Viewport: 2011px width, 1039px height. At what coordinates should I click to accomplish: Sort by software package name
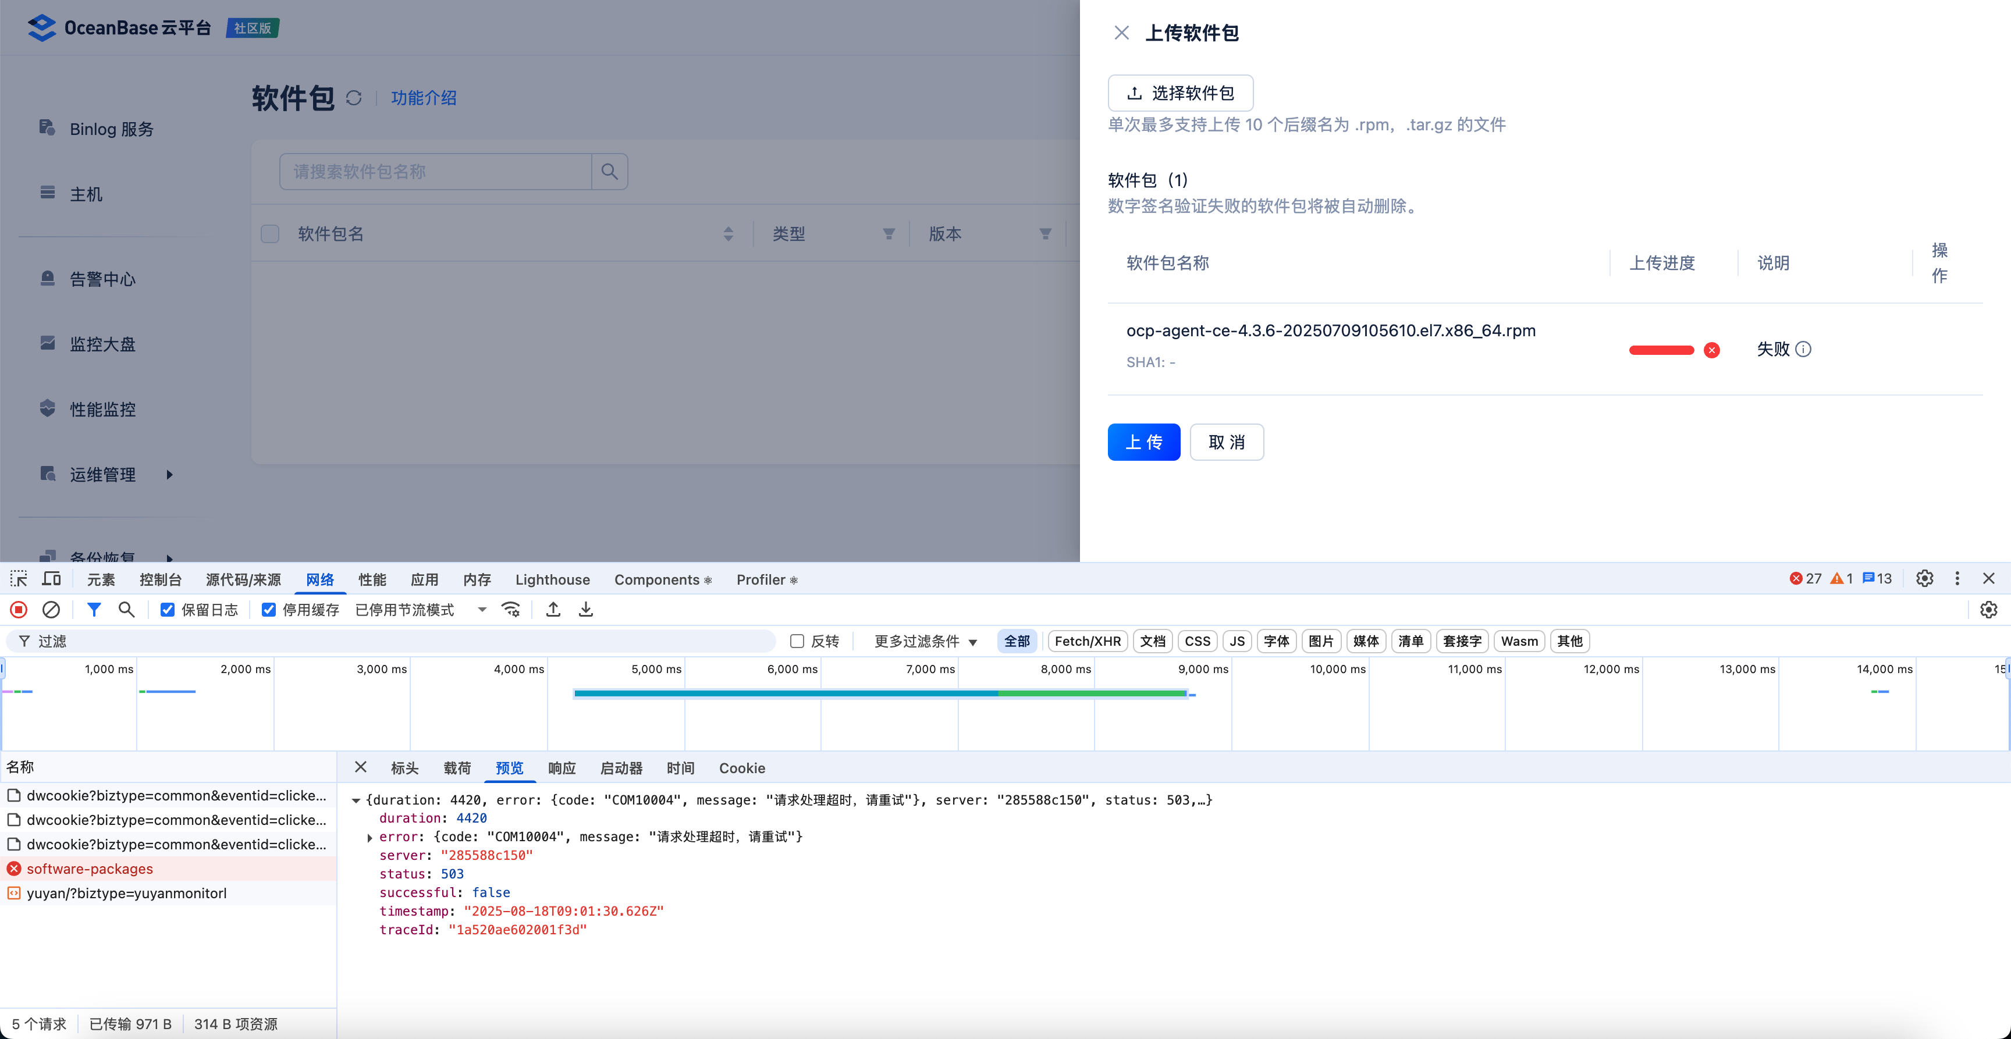729,233
